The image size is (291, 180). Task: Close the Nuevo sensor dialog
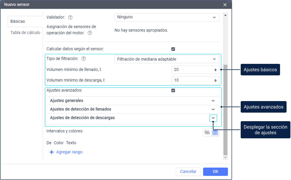(225, 5)
